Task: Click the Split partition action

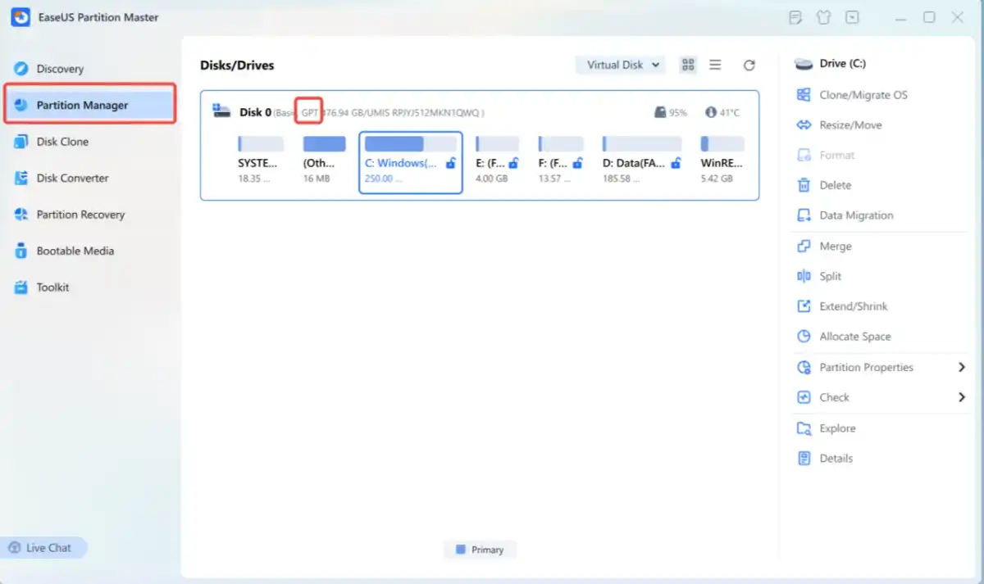Action: 820,277
